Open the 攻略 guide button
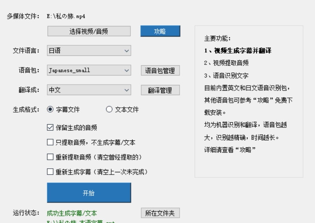The width and height of the screenshot is (315, 223). (x=160, y=31)
